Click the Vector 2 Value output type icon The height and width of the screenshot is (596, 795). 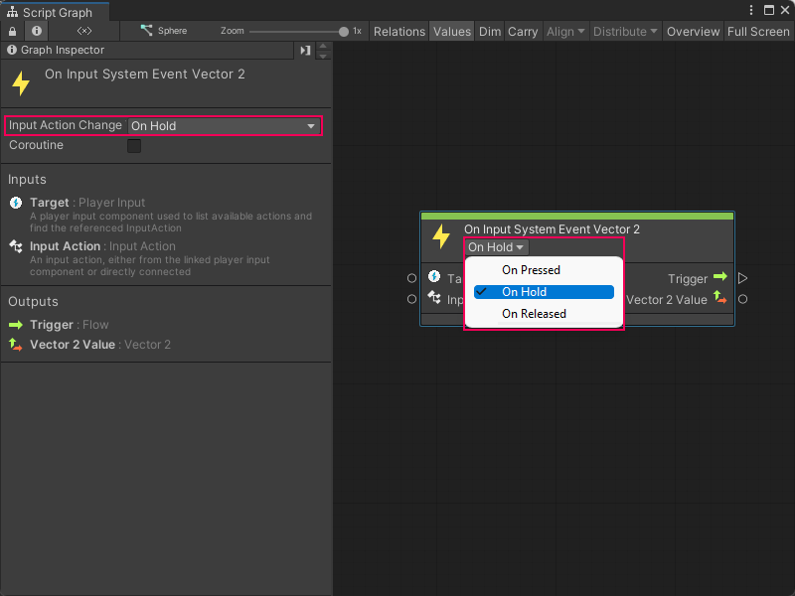coord(719,299)
